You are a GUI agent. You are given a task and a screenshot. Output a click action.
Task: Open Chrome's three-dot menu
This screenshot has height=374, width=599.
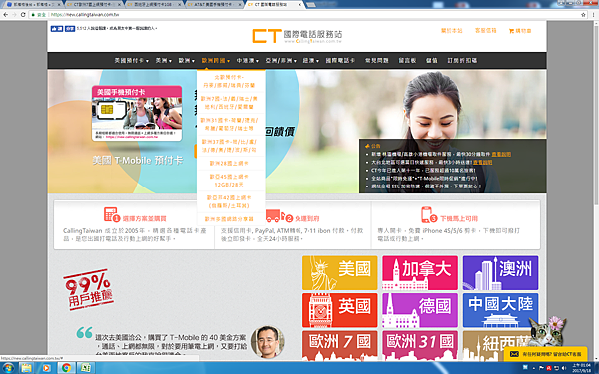coord(594,15)
